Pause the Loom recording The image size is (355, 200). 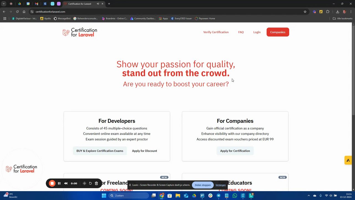59,183
